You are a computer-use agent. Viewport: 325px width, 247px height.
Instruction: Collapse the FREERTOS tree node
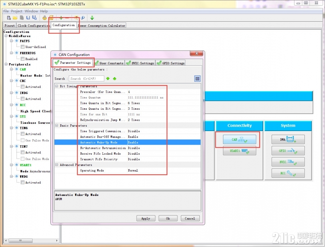(12, 53)
